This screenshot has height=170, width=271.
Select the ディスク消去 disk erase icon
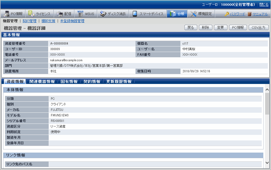tap(103, 14)
